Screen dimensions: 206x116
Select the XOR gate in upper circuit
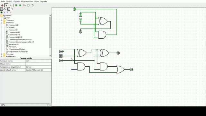coord(104,21)
